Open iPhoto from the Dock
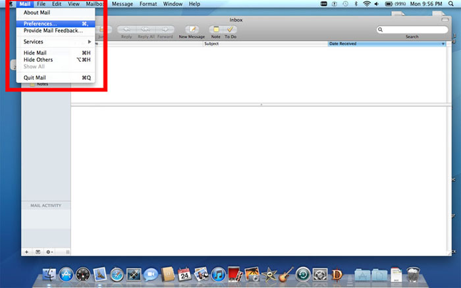This screenshot has height=288, width=461. (x=252, y=275)
